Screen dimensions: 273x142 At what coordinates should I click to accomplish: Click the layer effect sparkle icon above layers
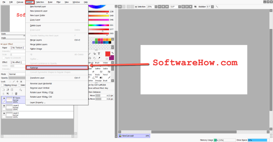20,90
